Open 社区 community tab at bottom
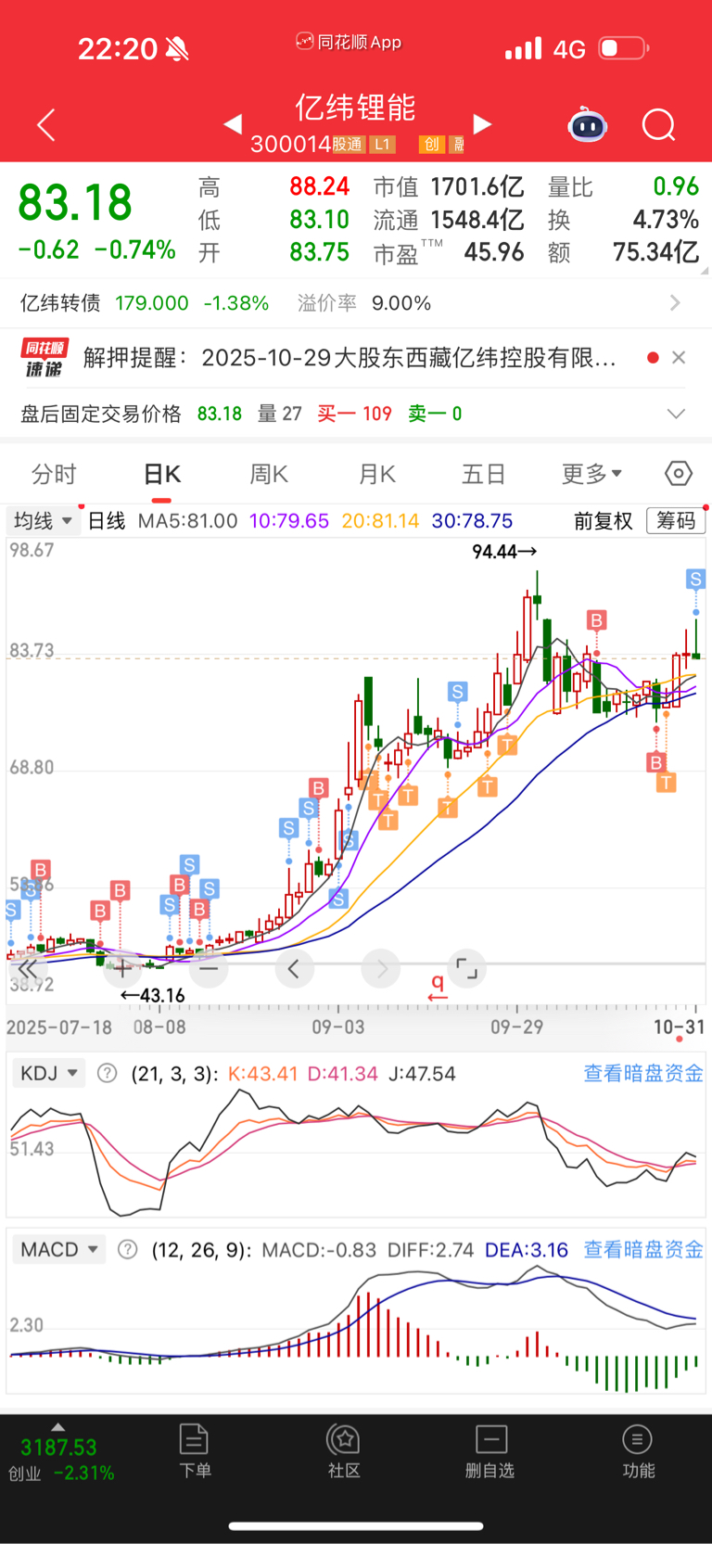Image resolution: width=712 pixels, height=1544 pixels. [x=344, y=1451]
